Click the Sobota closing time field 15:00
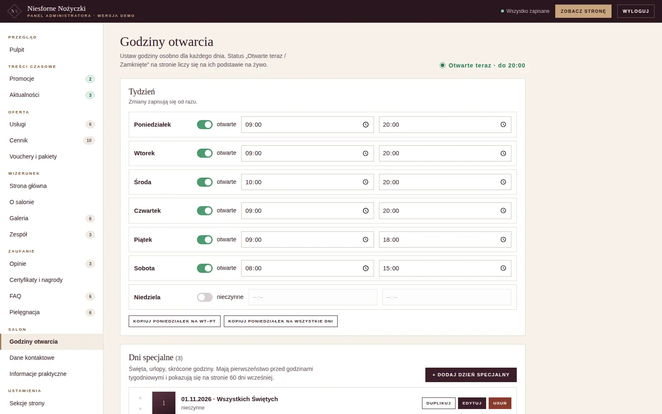The height and width of the screenshot is (414, 662). (x=445, y=268)
